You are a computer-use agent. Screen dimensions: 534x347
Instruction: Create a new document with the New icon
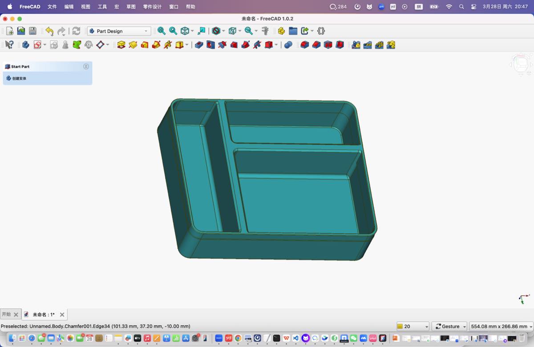pos(9,31)
